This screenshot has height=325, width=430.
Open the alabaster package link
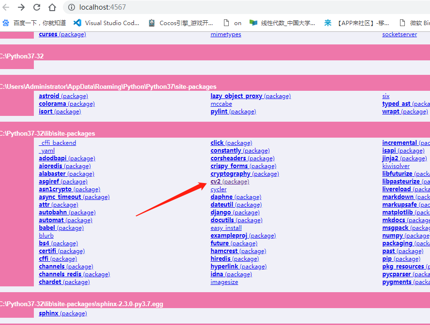pyautogui.click(x=66, y=173)
